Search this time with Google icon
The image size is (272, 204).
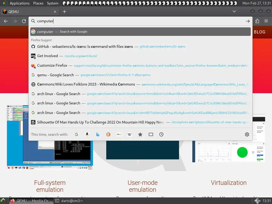[76, 134]
